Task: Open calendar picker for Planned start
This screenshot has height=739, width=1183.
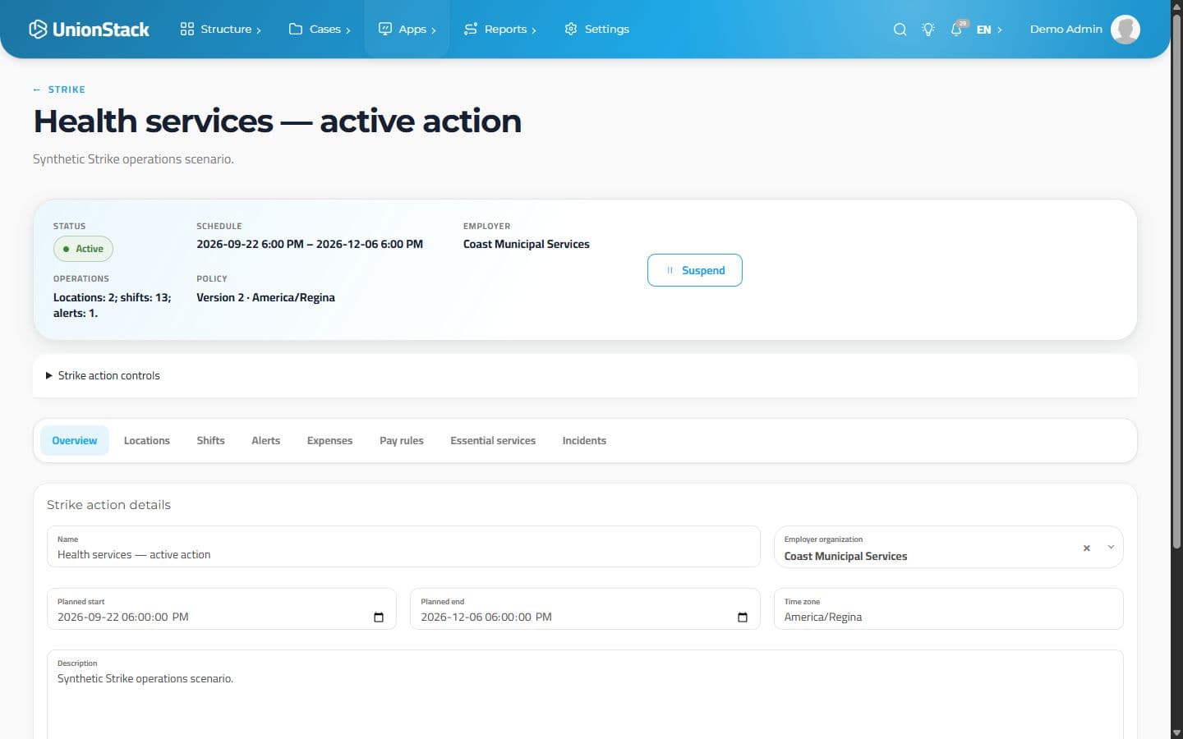Action: (x=379, y=617)
